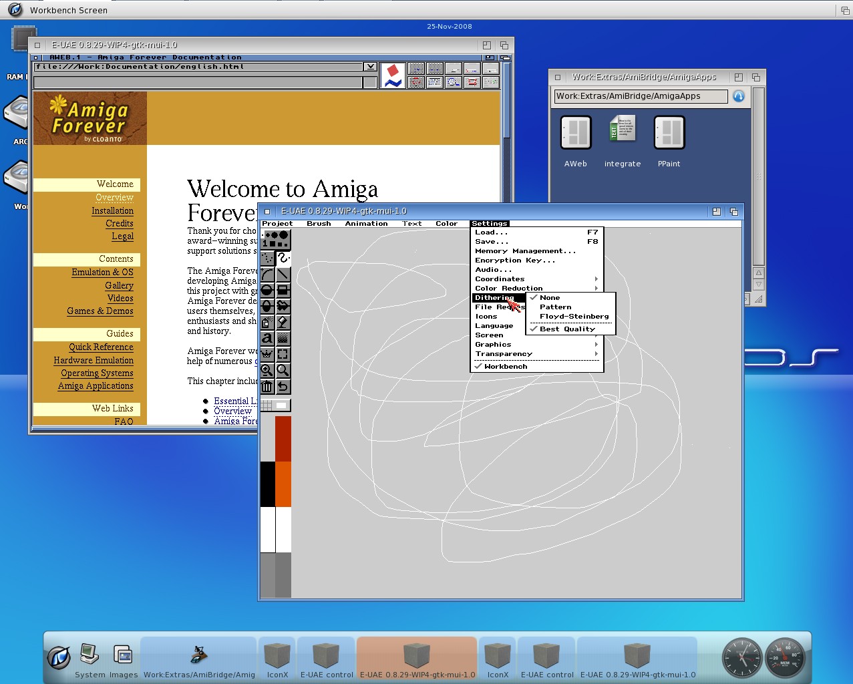Open the Brush menu
The height and width of the screenshot is (684, 853).
tap(319, 224)
